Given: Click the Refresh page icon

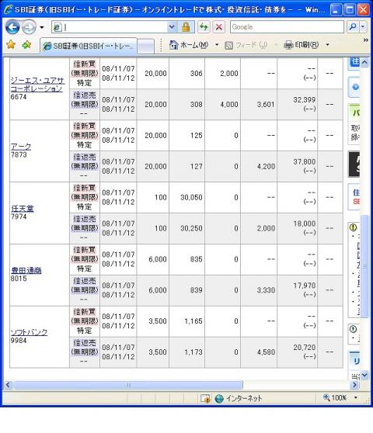Looking at the screenshot, I should click(204, 27).
